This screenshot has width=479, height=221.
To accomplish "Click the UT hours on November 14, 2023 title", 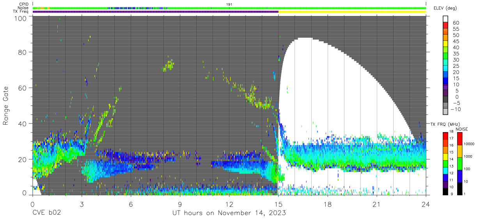I will coord(229,213).
